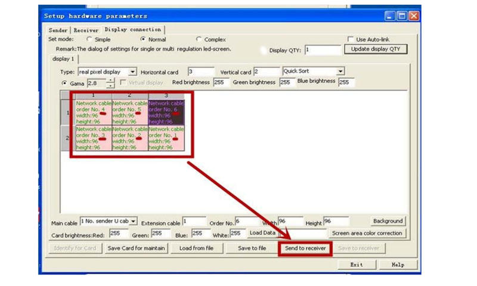Image resolution: width=477 pixels, height=286 pixels.
Task: Click Card brightness White field
Action: coord(237,234)
